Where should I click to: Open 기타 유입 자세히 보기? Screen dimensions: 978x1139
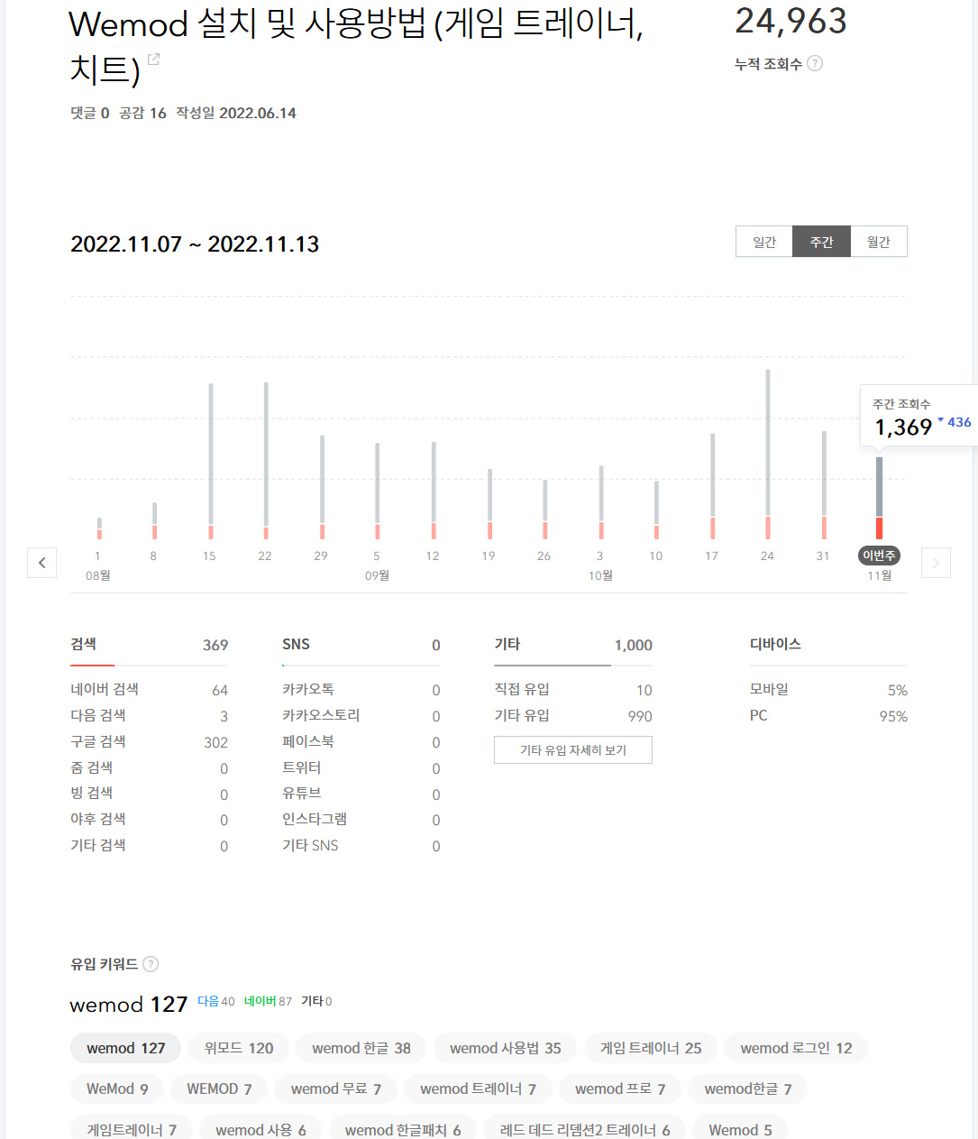(573, 750)
